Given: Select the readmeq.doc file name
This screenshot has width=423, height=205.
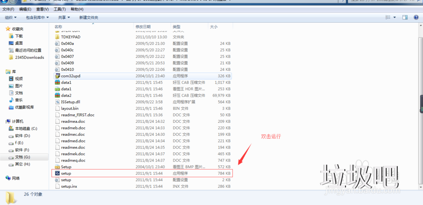Looking at the screenshot, I should [73, 160].
